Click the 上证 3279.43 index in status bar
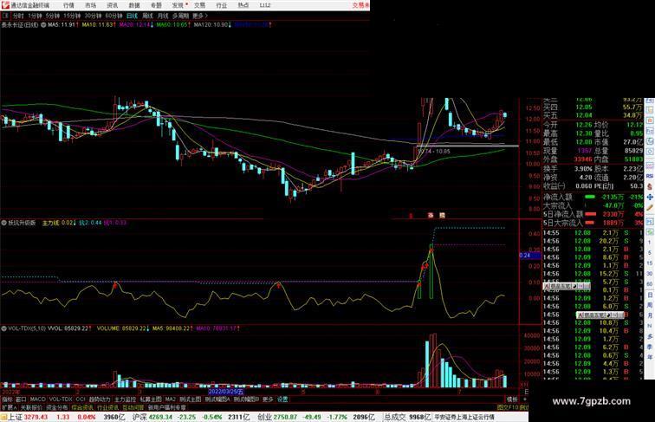Viewport: 655px width, 422px height. (27, 417)
